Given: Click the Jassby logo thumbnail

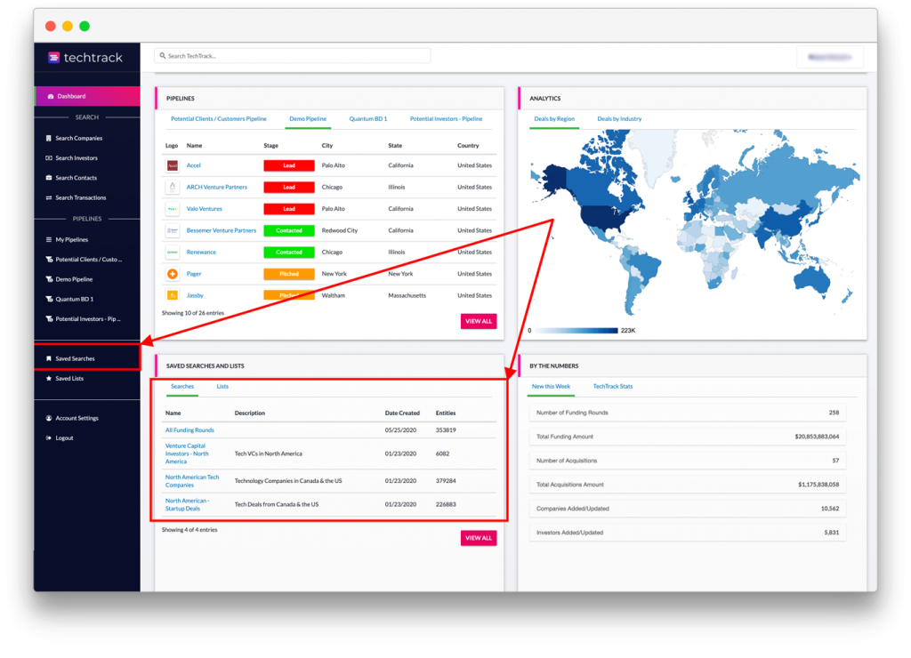Looking at the screenshot, I should pos(172,295).
